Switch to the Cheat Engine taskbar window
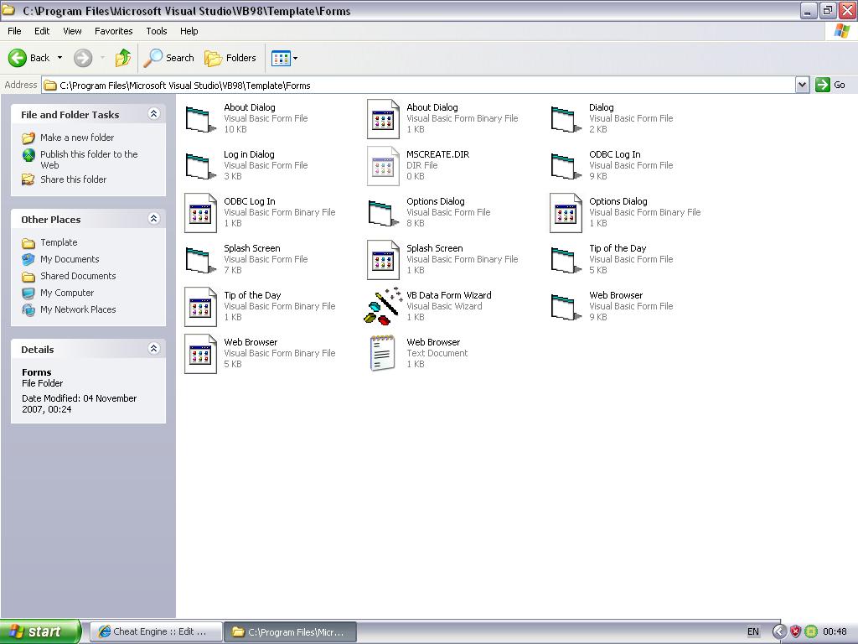 pos(155,631)
